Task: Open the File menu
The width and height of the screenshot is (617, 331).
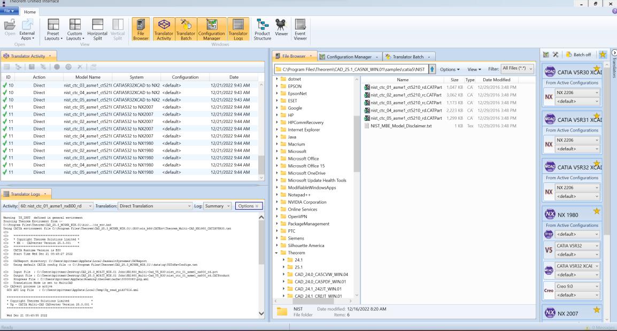Action: (x=9, y=11)
